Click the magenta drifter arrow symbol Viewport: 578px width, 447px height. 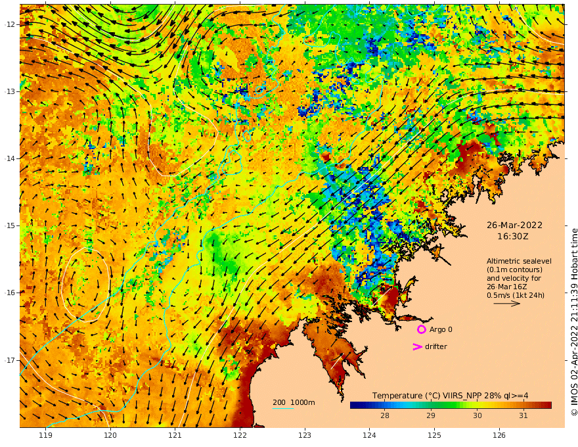pos(417,346)
